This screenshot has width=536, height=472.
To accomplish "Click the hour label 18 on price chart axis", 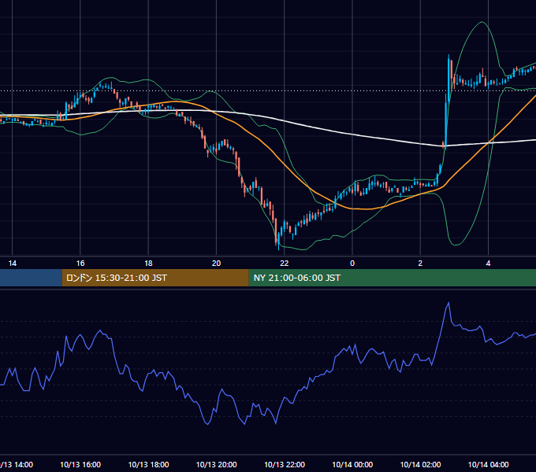I will click(x=148, y=264).
